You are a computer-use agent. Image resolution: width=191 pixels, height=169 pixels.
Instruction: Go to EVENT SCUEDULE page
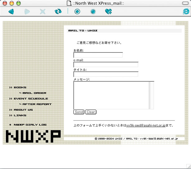click(x=31, y=99)
